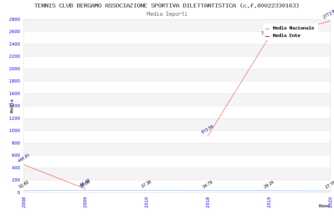Screen dimensions: 334x216
Task: Click the 0 y-axis tick label
Action: tap(19, 192)
